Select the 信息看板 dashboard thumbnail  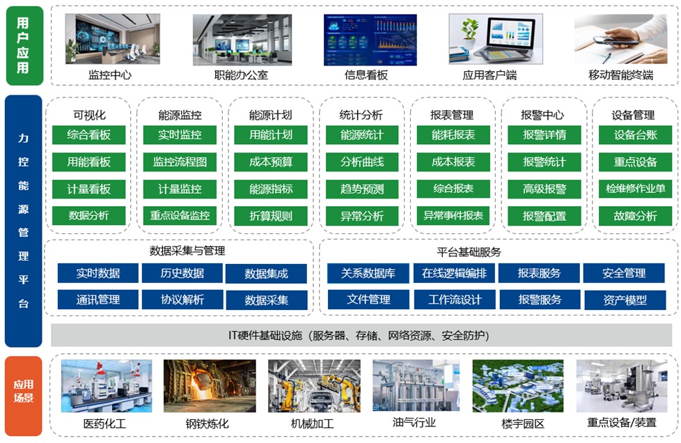(x=370, y=40)
